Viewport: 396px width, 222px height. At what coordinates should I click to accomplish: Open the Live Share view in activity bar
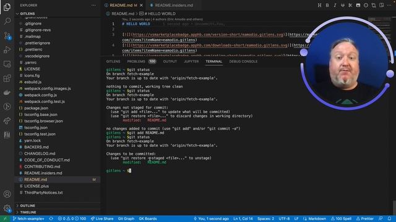click(7, 121)
